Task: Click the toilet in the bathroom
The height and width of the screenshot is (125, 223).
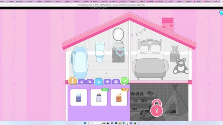Action: [x=100, y=52]
